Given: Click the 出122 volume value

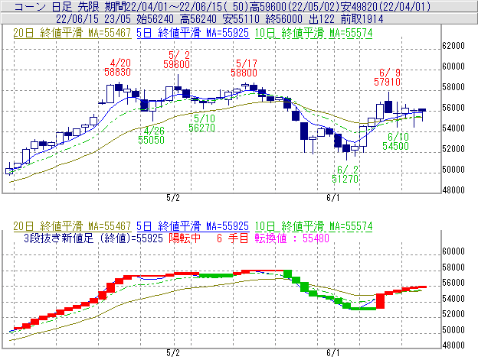Looking at the screenshot, I should [x=322, y=19].
